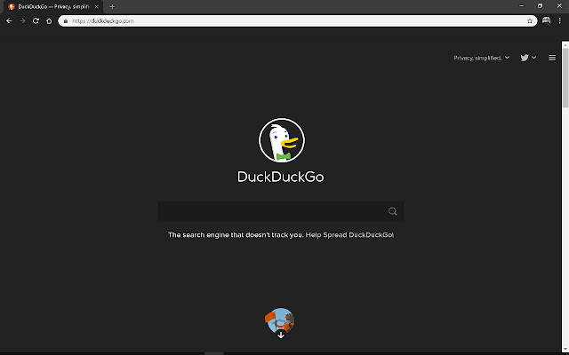This screenshot has height=355, width=569.
Task: Open the browser profile avatar
Action: point(546,21)
